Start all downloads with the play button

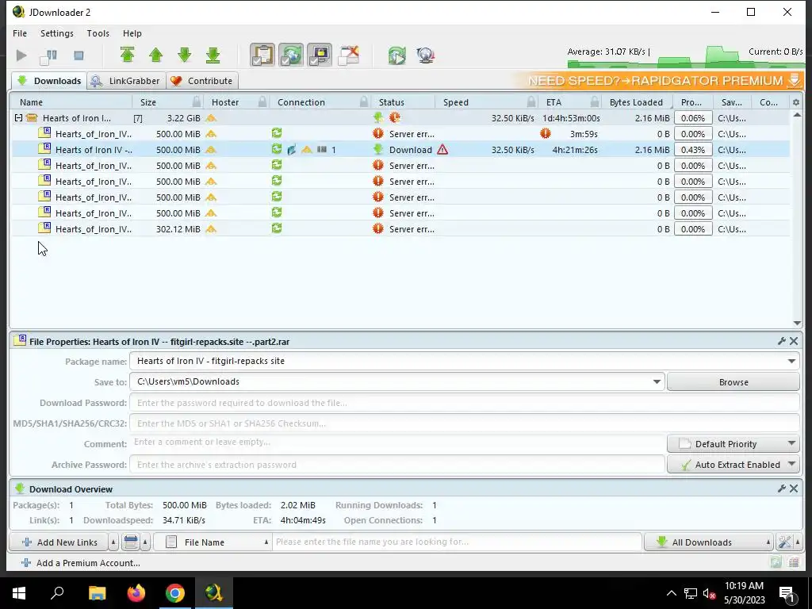pos(21,56)
